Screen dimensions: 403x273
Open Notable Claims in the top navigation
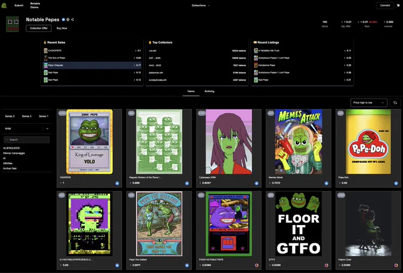point(35,5)
